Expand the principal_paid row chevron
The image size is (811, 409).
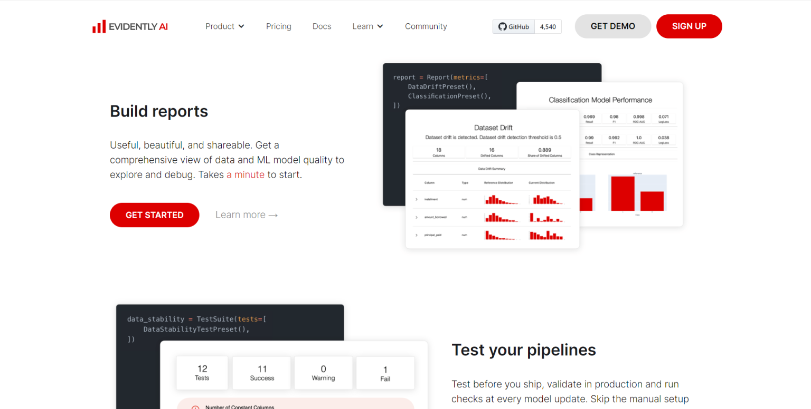point(417,235)
